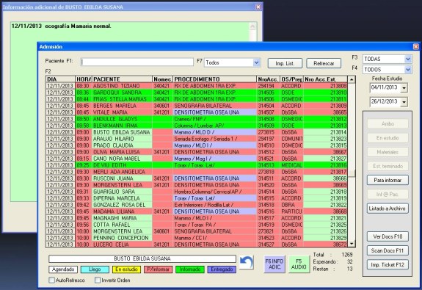Click the DIA column header
Screen dimensions: 422x290
pyautogui.click(x=60, y=79)
